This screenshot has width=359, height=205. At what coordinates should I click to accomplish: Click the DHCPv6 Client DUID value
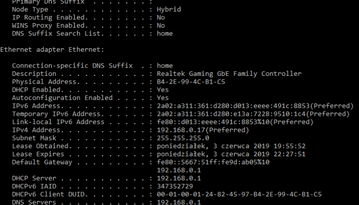click(239, 194)
